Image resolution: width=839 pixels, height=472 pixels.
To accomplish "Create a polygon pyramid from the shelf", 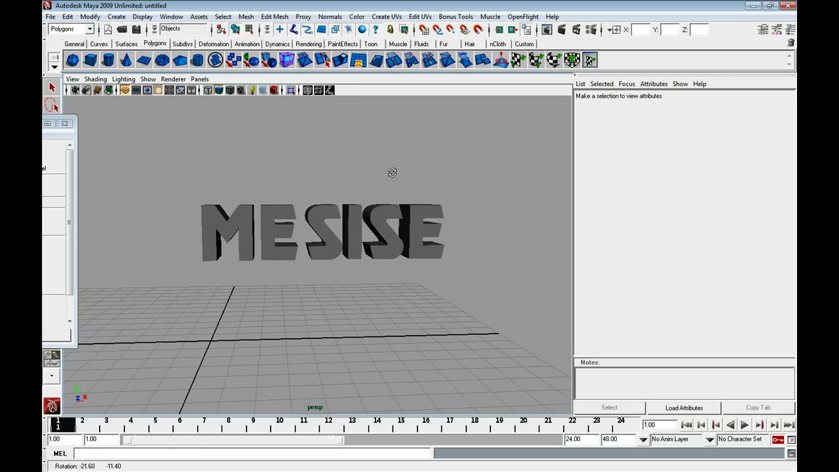I will point(180,60).
